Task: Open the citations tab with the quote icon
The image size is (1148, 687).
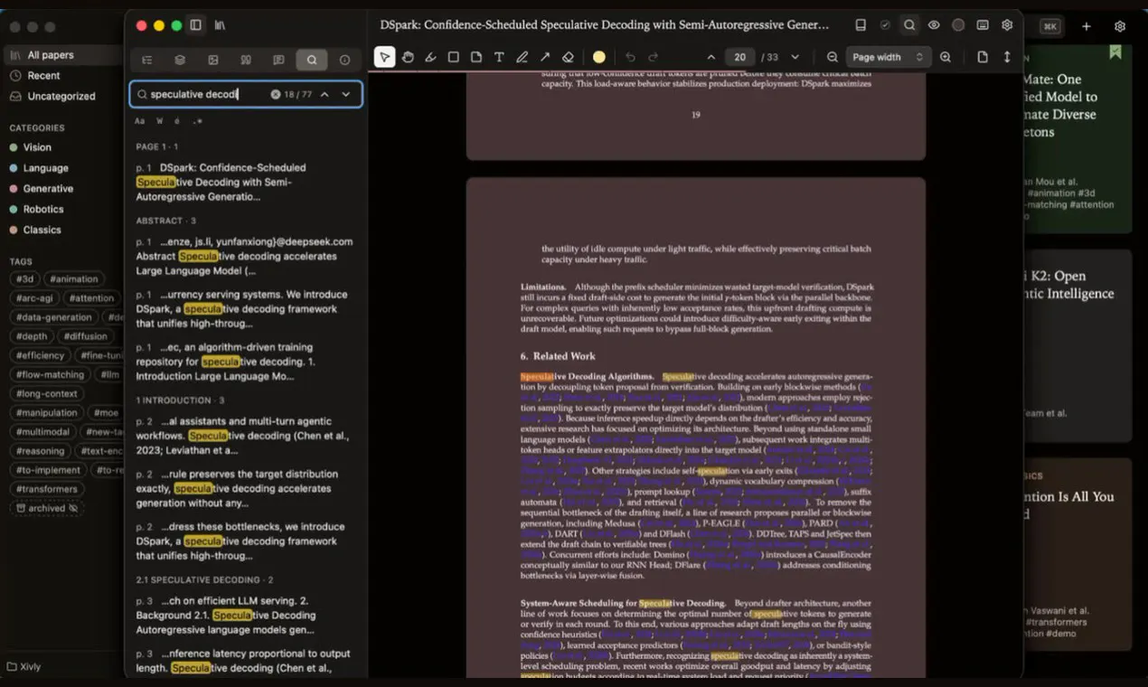Action: tap(246, 61)
